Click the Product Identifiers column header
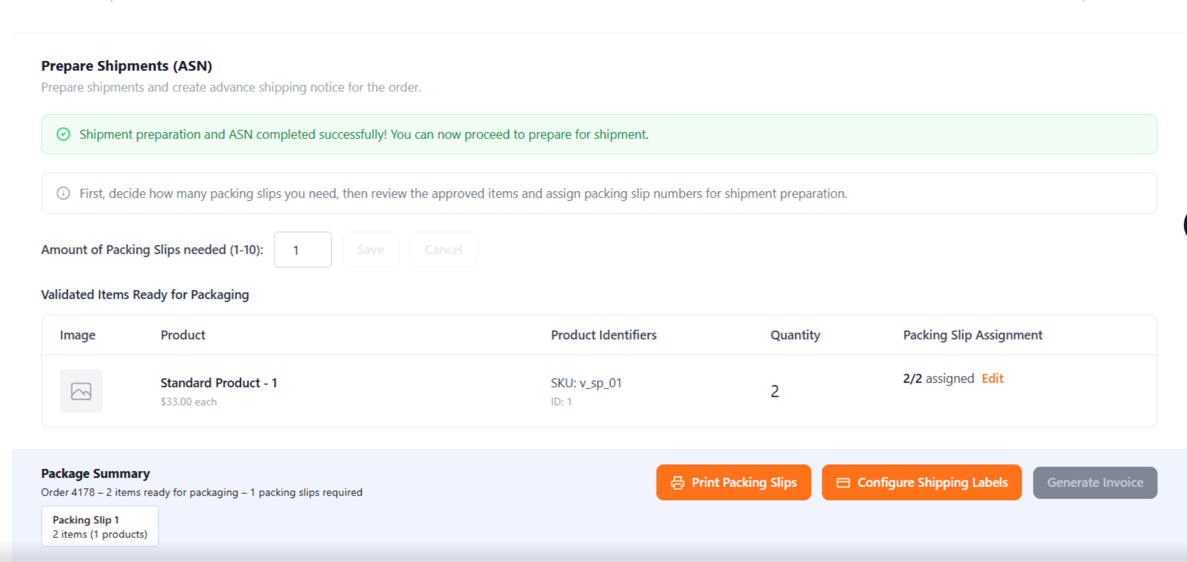The width and height of the screenshot is (1187, 562). [x=603, y=335]
